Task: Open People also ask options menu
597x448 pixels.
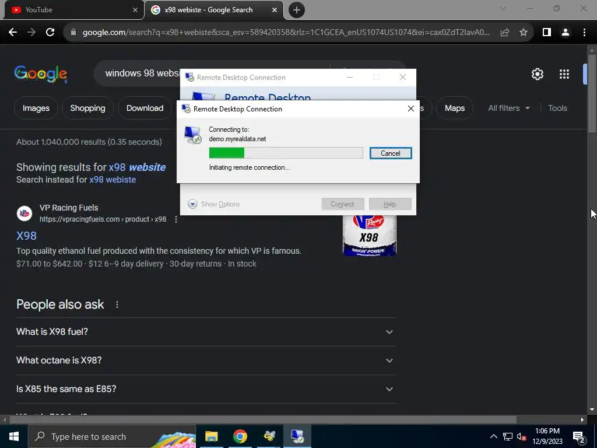Action: [117, 304]
